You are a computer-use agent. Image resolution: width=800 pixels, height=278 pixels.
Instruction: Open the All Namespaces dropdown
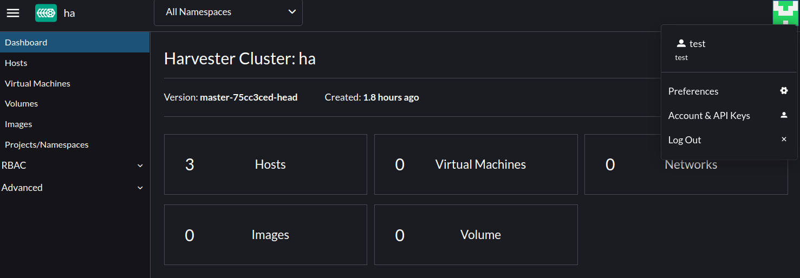click(228, 12)
